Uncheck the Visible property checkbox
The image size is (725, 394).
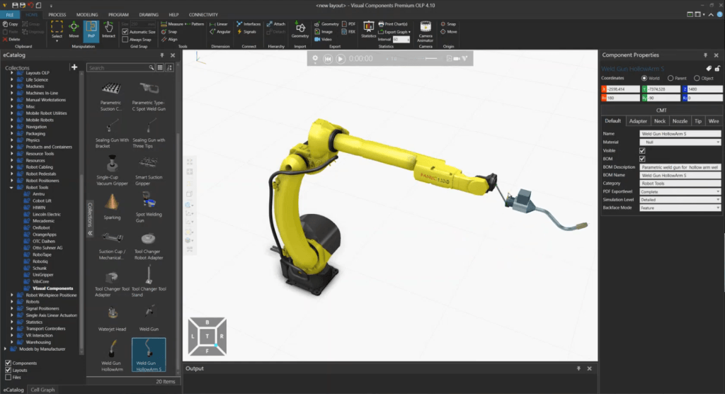(642, 151)
